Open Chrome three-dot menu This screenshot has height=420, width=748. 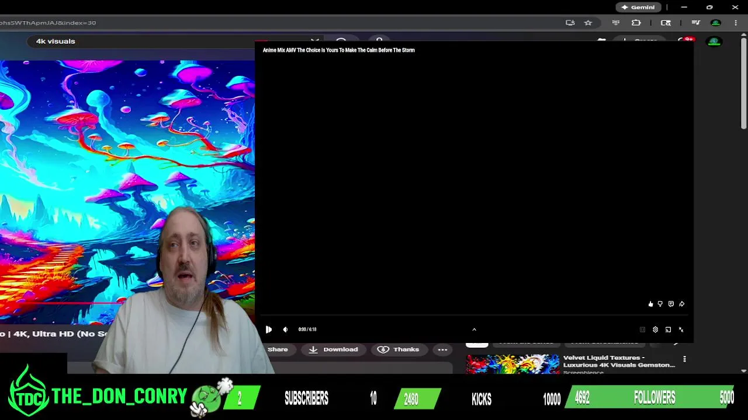(735, 23)
